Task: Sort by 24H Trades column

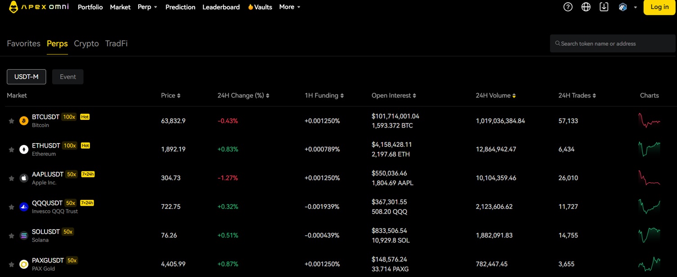Action: (577, 96)
